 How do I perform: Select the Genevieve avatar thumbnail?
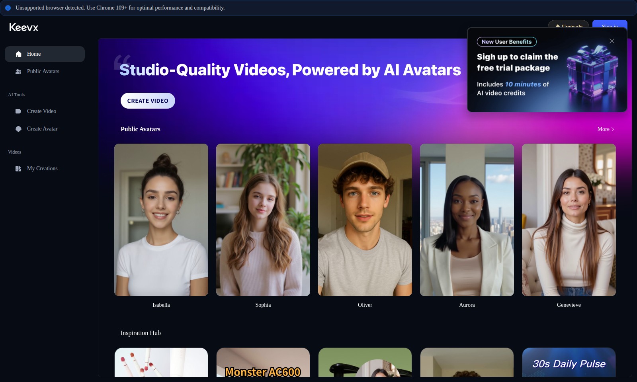[x=569, y=220]
